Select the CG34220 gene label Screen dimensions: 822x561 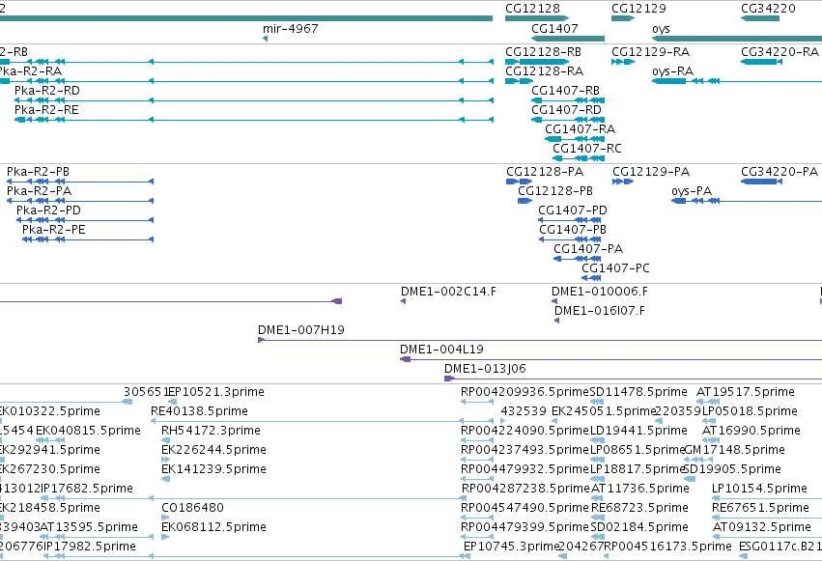(x=768, y=9)
